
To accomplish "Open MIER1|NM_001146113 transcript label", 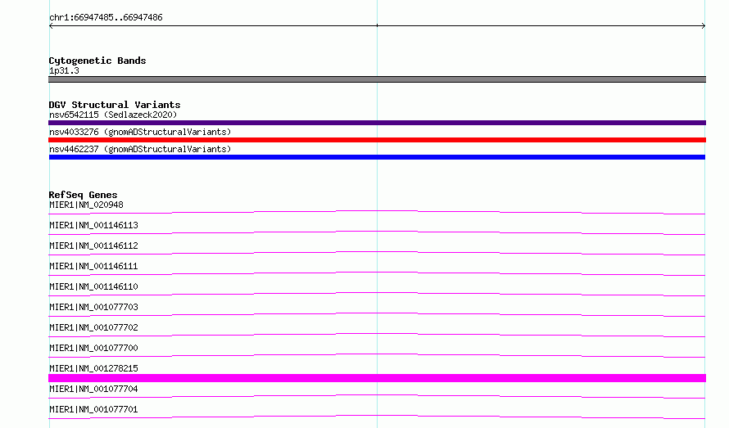I will pos(93,225).
